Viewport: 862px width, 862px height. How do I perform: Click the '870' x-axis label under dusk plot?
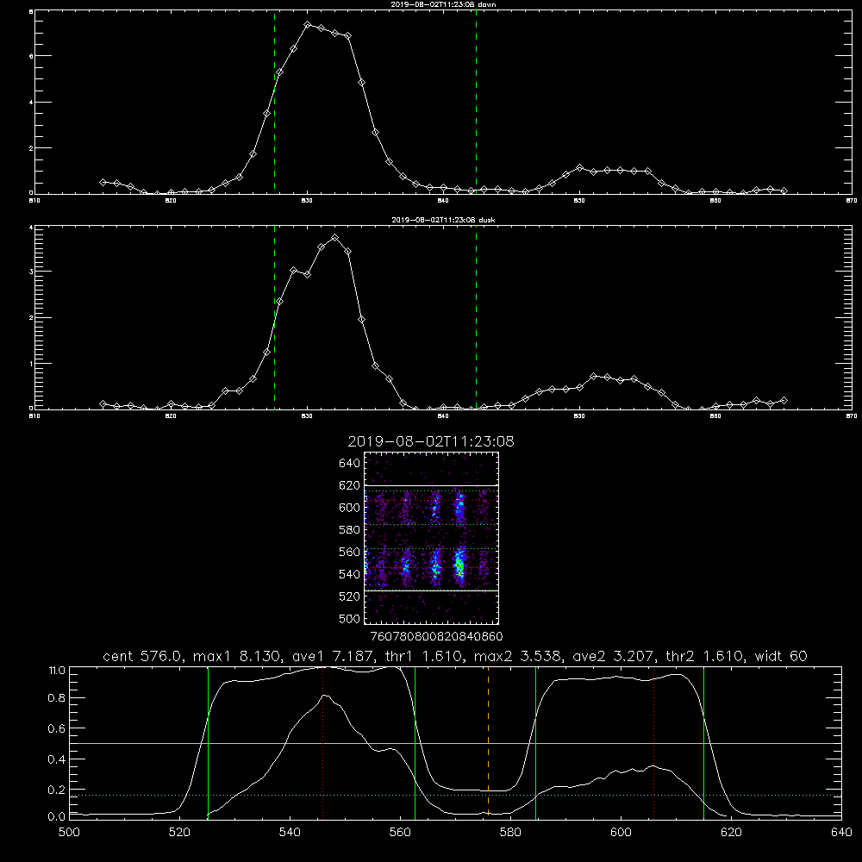(x=851, y=416)
